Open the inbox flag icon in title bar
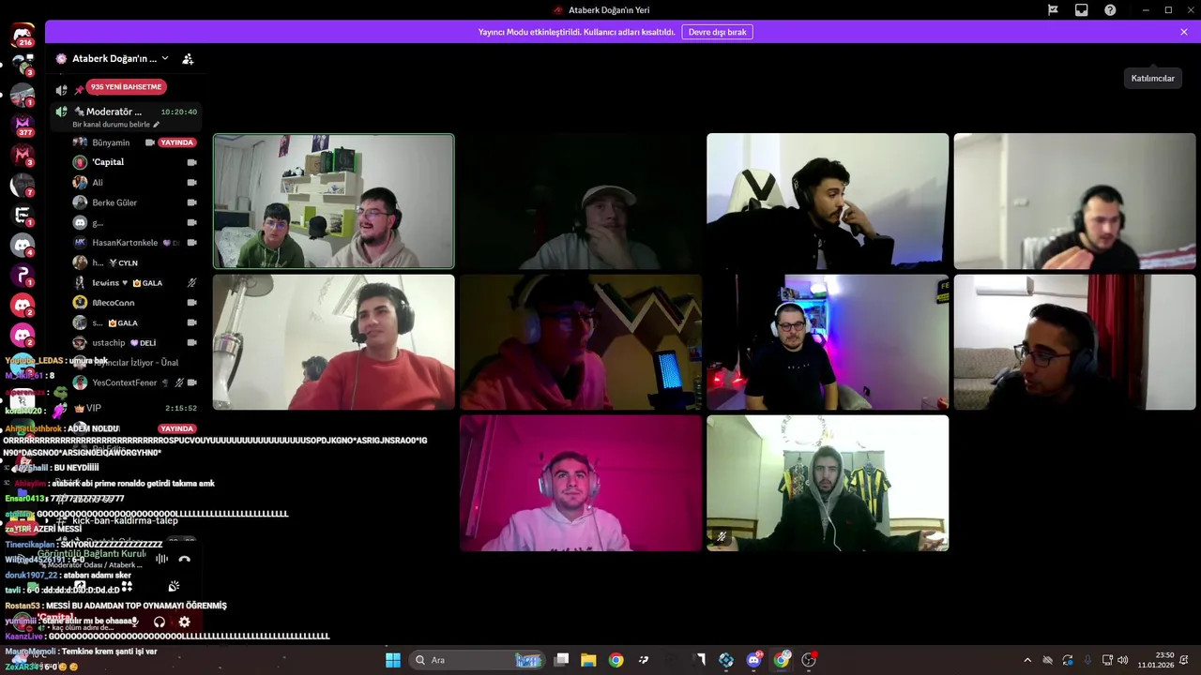 tap(1053, 10)
